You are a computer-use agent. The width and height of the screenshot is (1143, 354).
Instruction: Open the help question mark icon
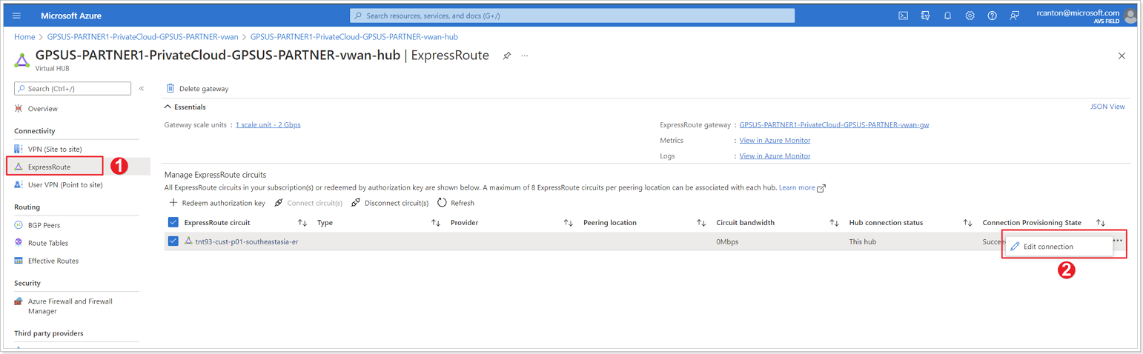pos(992,16)
